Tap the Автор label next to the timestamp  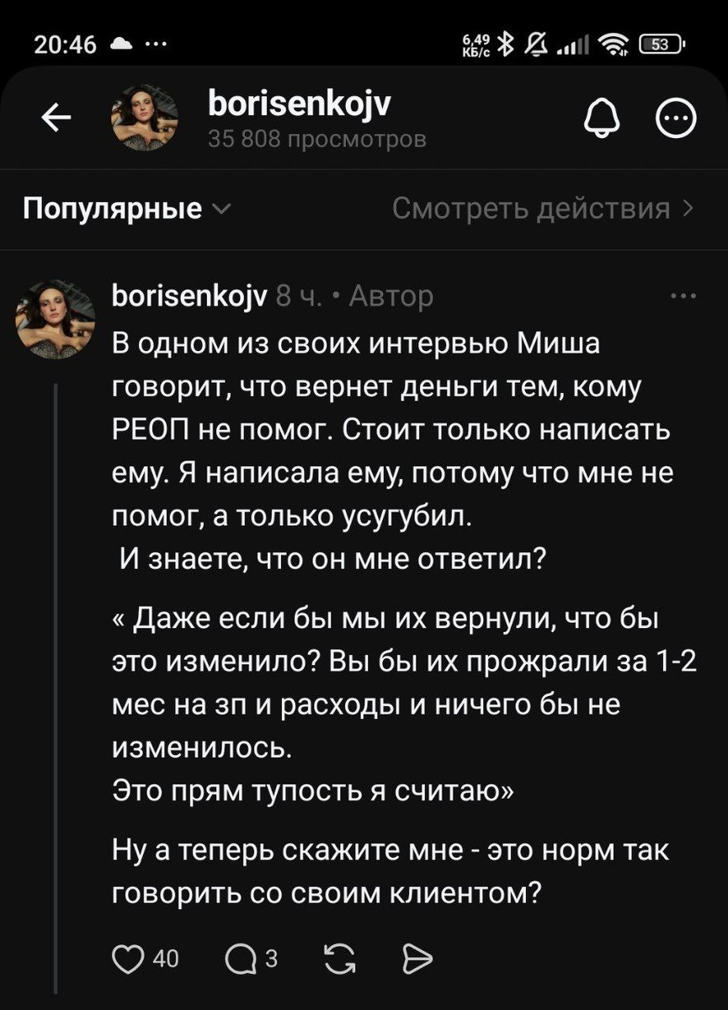click(394, 296)
